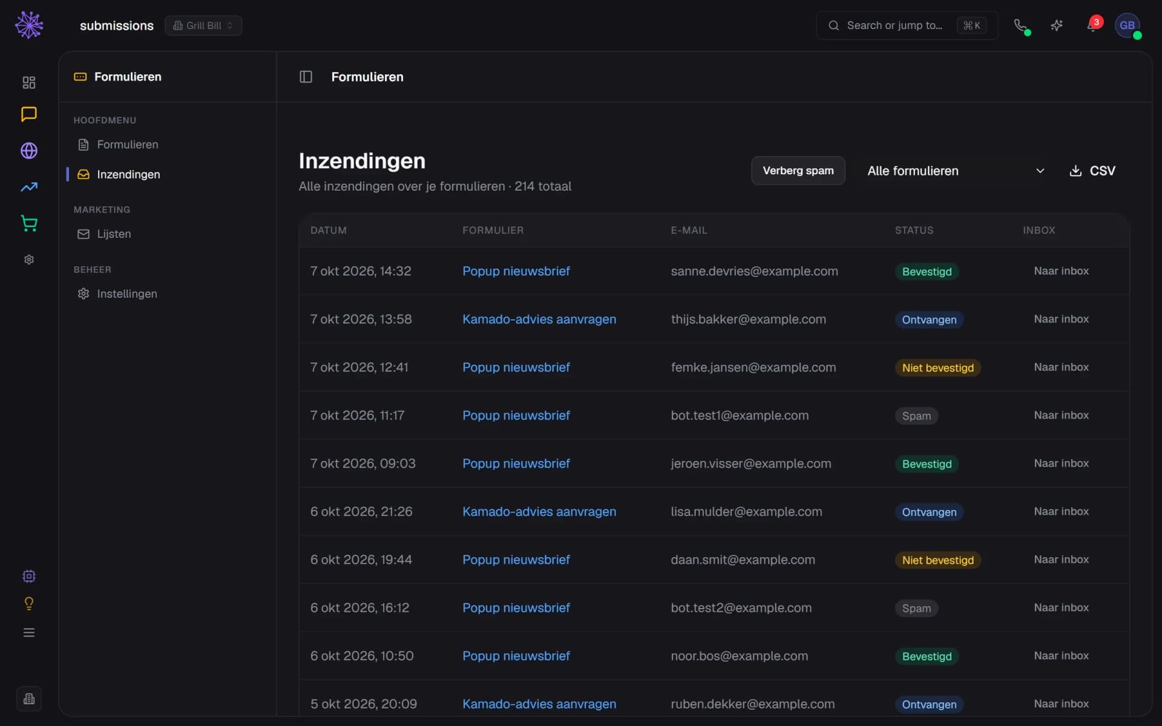The width and height of the screenshot is (1162, 726).
Task: Click the sparkle AI icon in top bar
Action: pyautogui.click(x=1057, y=25)
